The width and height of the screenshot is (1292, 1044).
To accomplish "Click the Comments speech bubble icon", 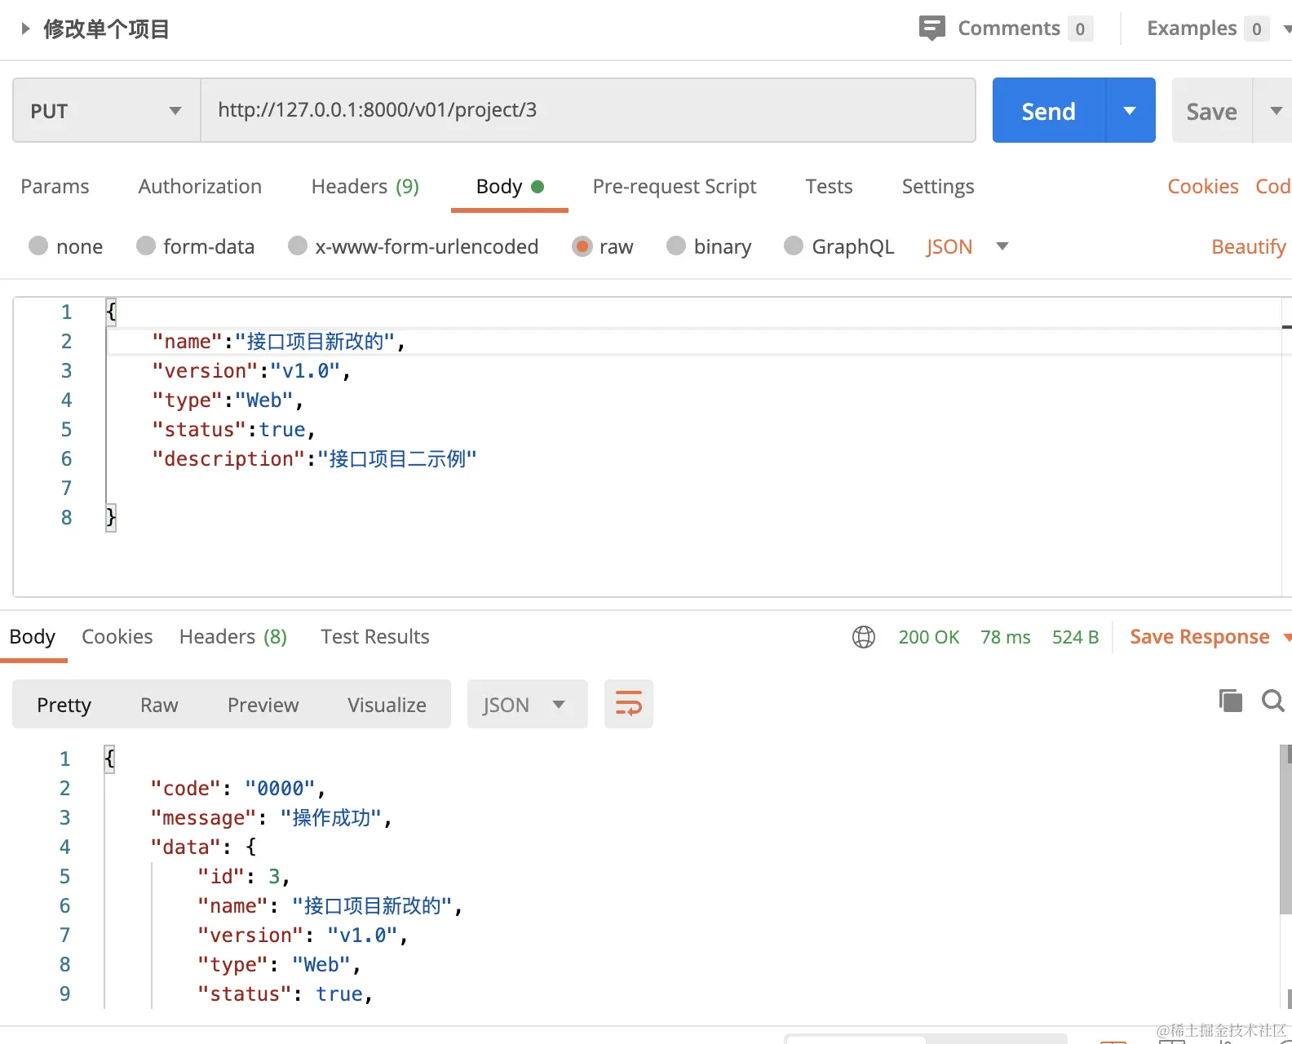I will point(931,28).
